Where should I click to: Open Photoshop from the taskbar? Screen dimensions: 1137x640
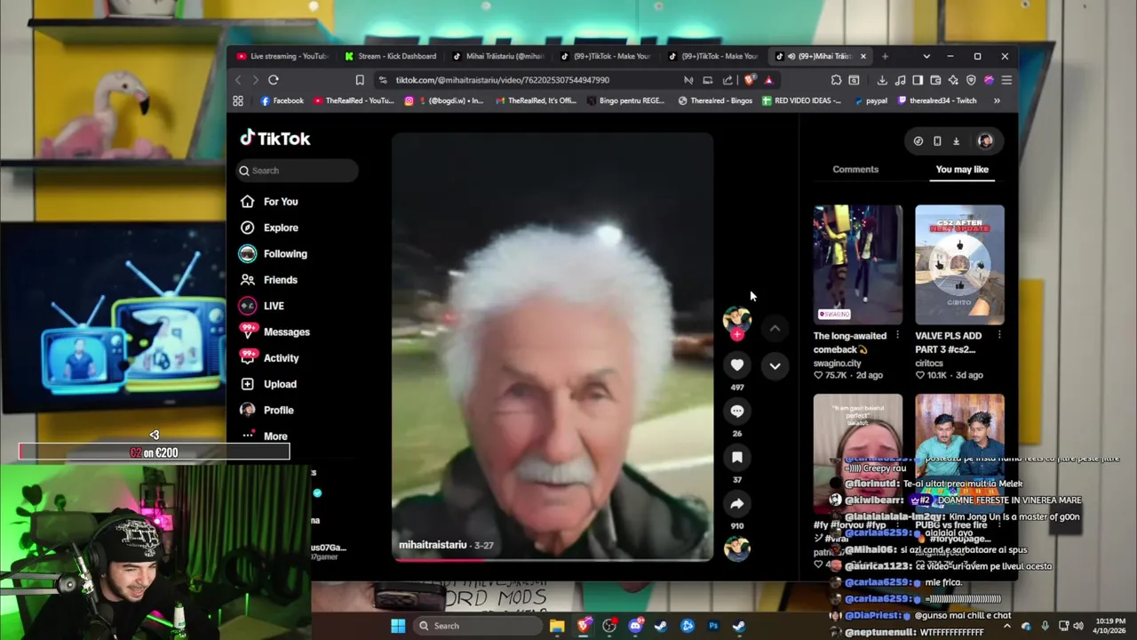click(713, 626)
